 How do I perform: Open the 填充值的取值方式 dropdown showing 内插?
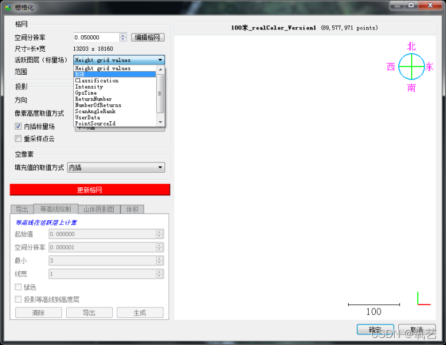click(116, 167)
